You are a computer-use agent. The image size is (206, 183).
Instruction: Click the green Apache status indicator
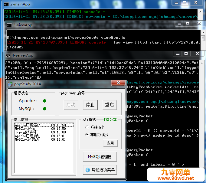[x=45, y=101]
